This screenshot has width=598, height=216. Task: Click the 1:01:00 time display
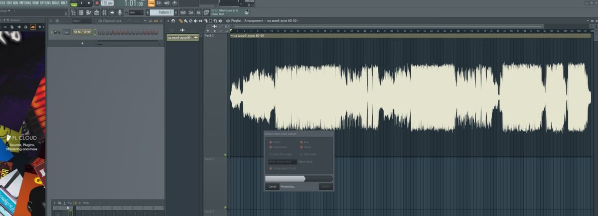(x=135, y=3)
